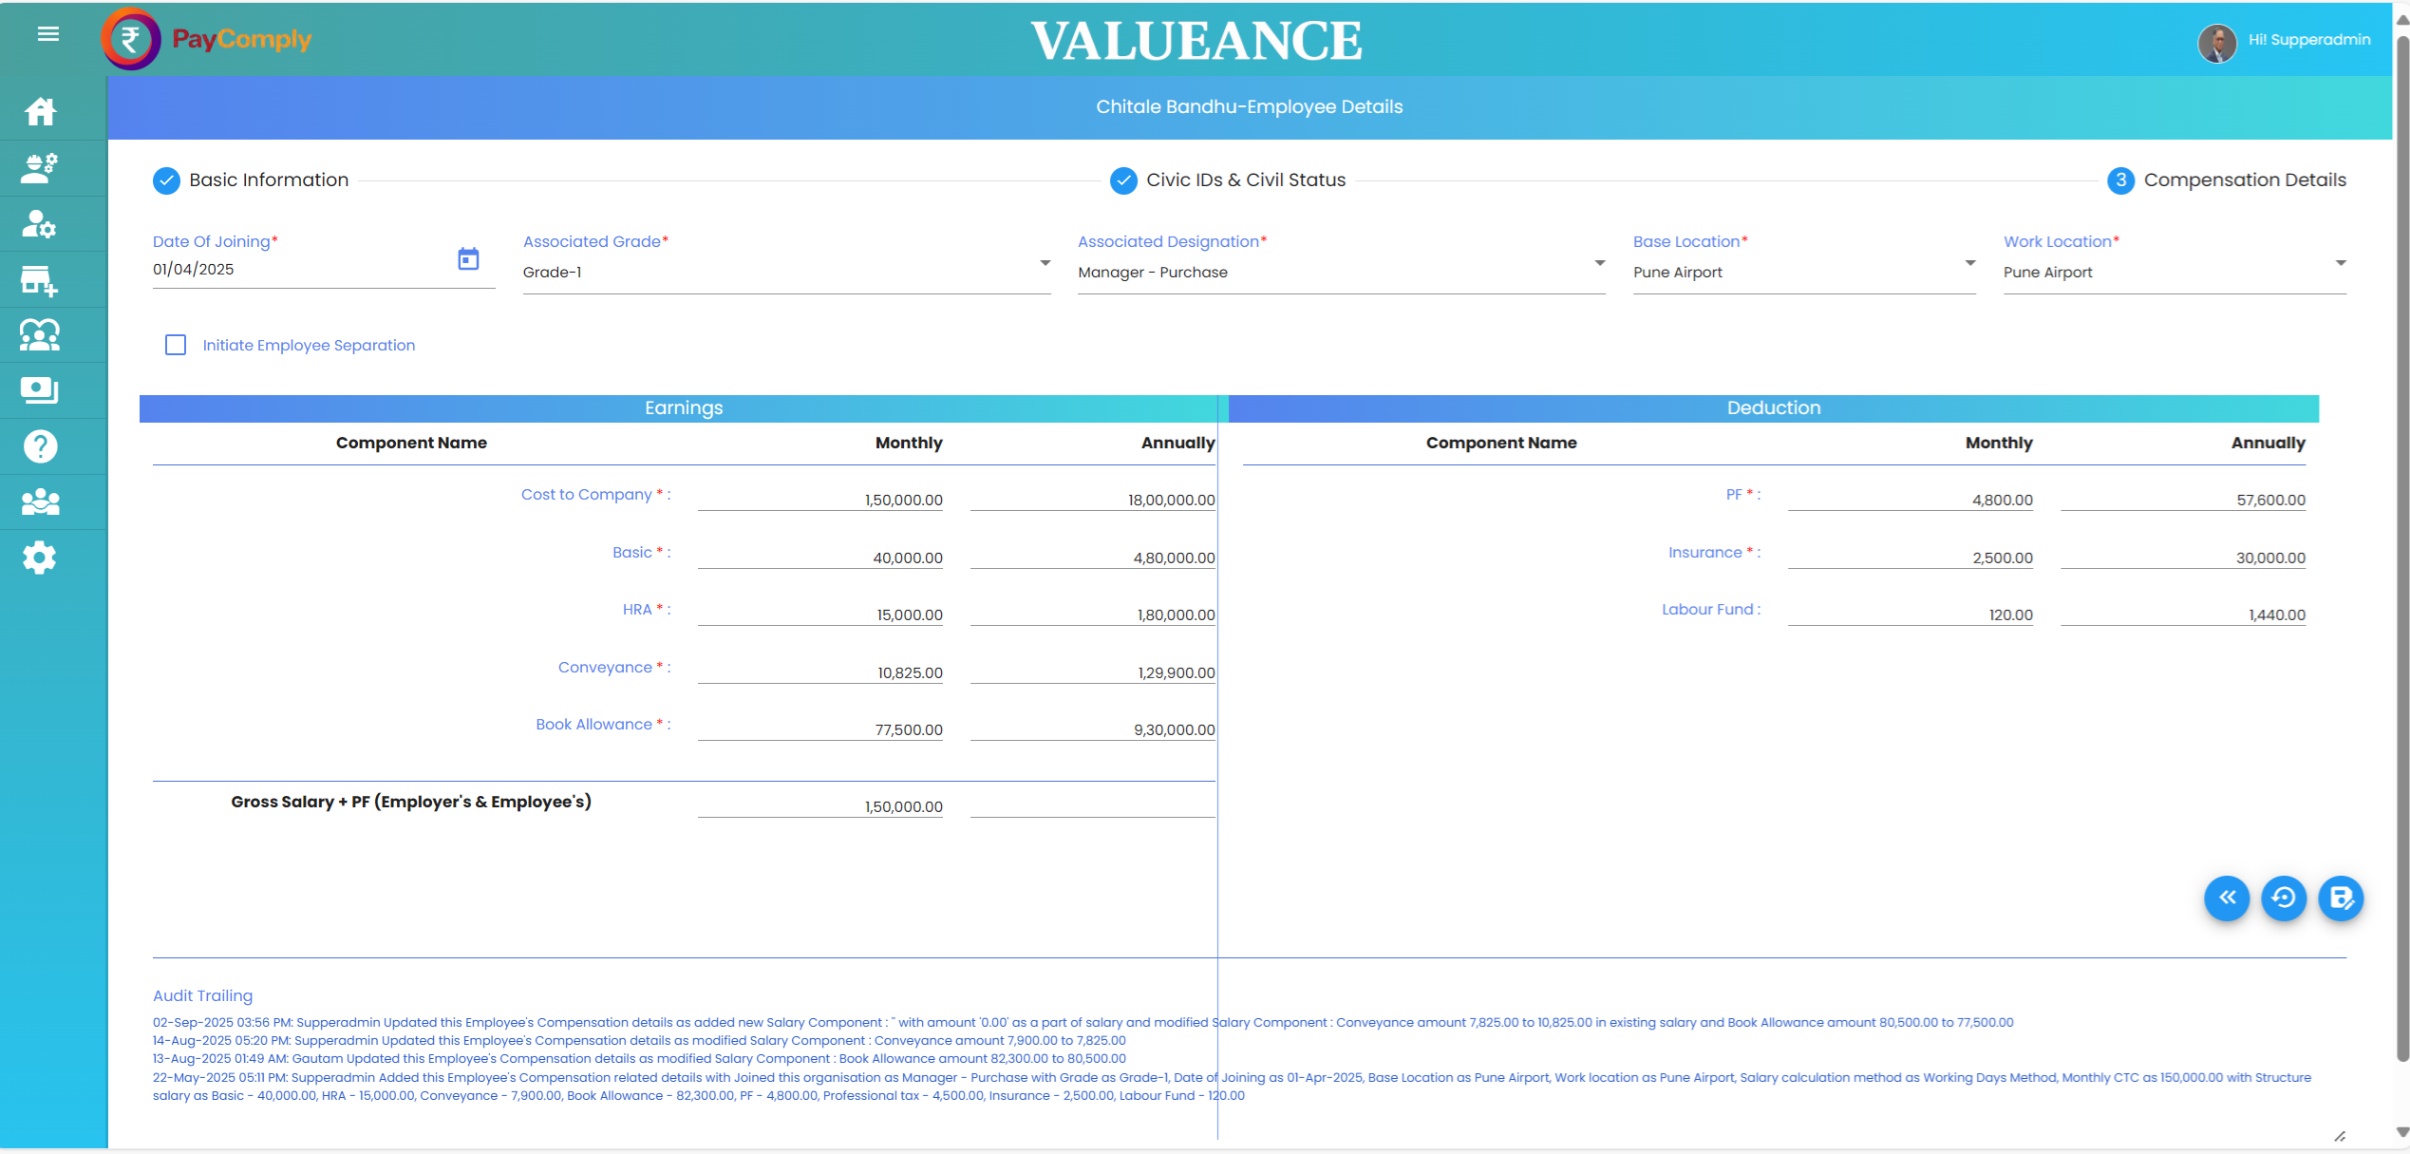Open the help question mark icon
Image resolution: width=2410 pixels, height=1154 pixels.
(40, 446)
